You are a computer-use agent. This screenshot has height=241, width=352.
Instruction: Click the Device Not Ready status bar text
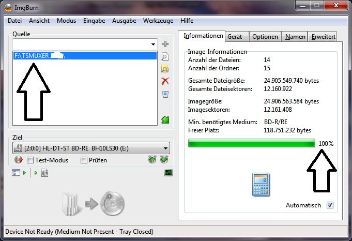click(79, 232)
